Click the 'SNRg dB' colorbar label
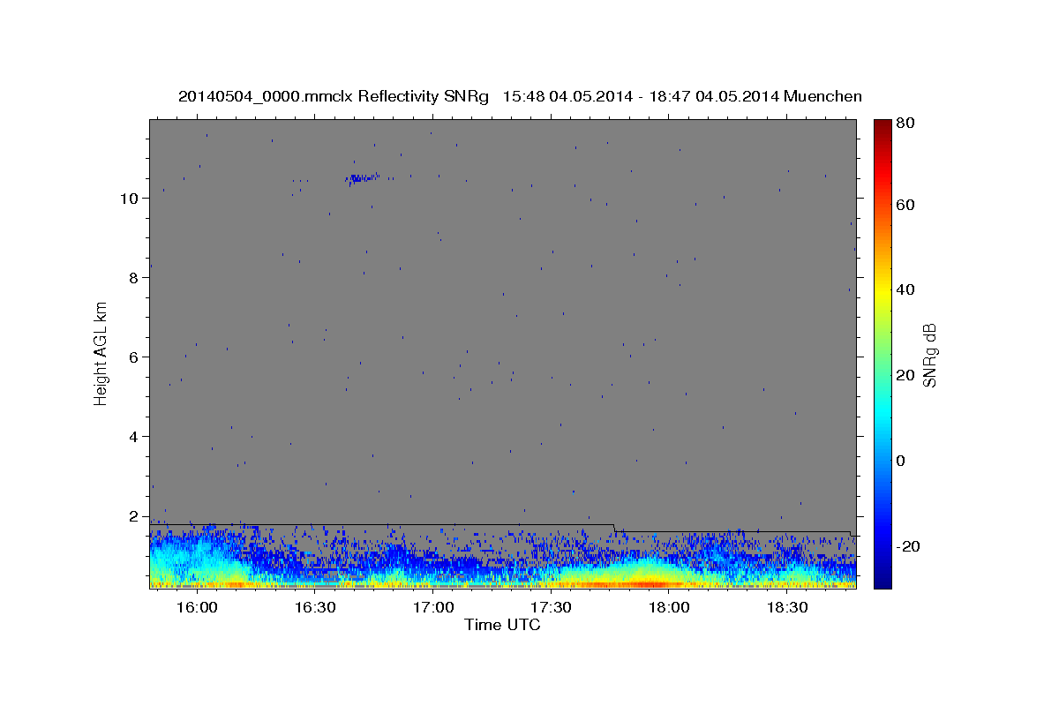 click(928, 355)
